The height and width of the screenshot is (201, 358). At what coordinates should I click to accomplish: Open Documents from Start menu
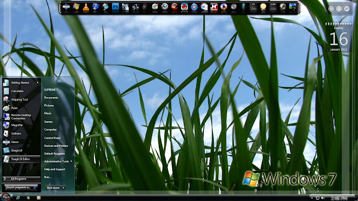point(51,98)
